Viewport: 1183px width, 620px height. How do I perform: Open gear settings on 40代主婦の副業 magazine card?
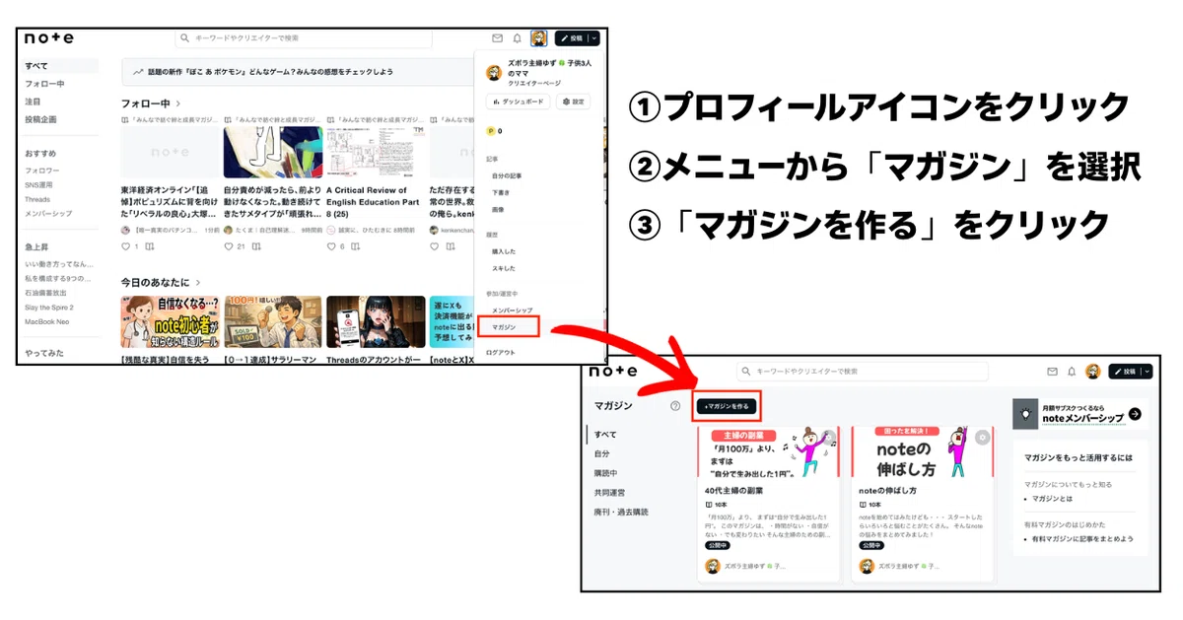click(829, 437)
